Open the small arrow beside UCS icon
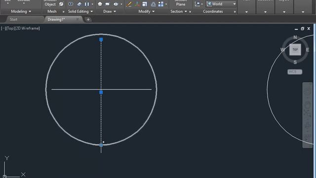Image resolution: width=316 pixels, height=178 pixels. click(x=202, y=4)
